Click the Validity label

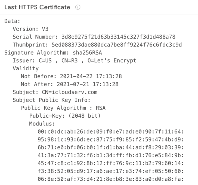click(x=26, y=68)
